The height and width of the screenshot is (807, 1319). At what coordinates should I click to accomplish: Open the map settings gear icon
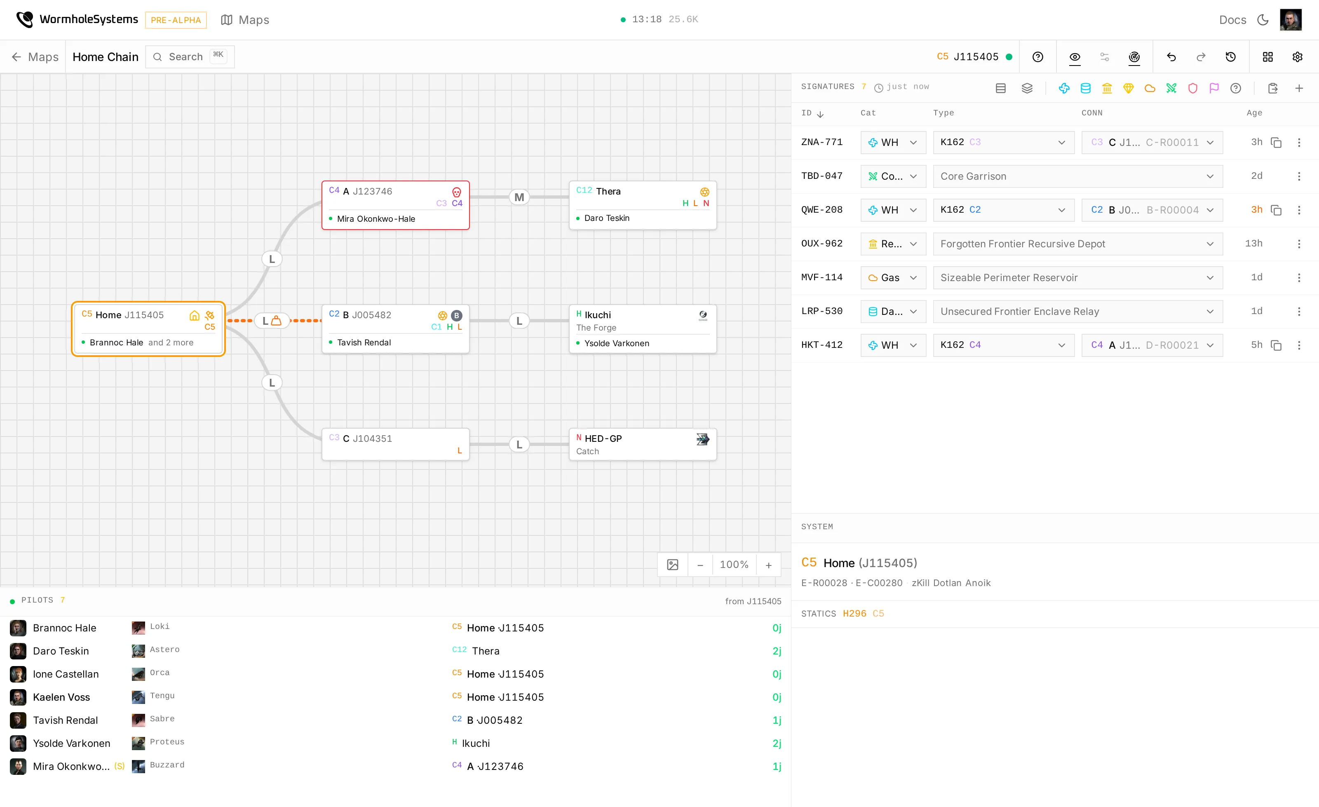pos(1297,57)
